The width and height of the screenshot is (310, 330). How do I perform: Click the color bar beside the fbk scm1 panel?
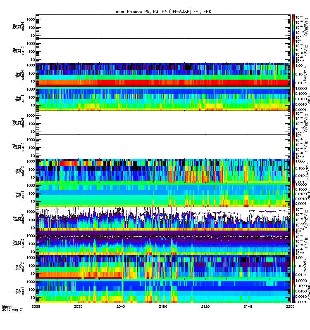[x=293, y=291]
